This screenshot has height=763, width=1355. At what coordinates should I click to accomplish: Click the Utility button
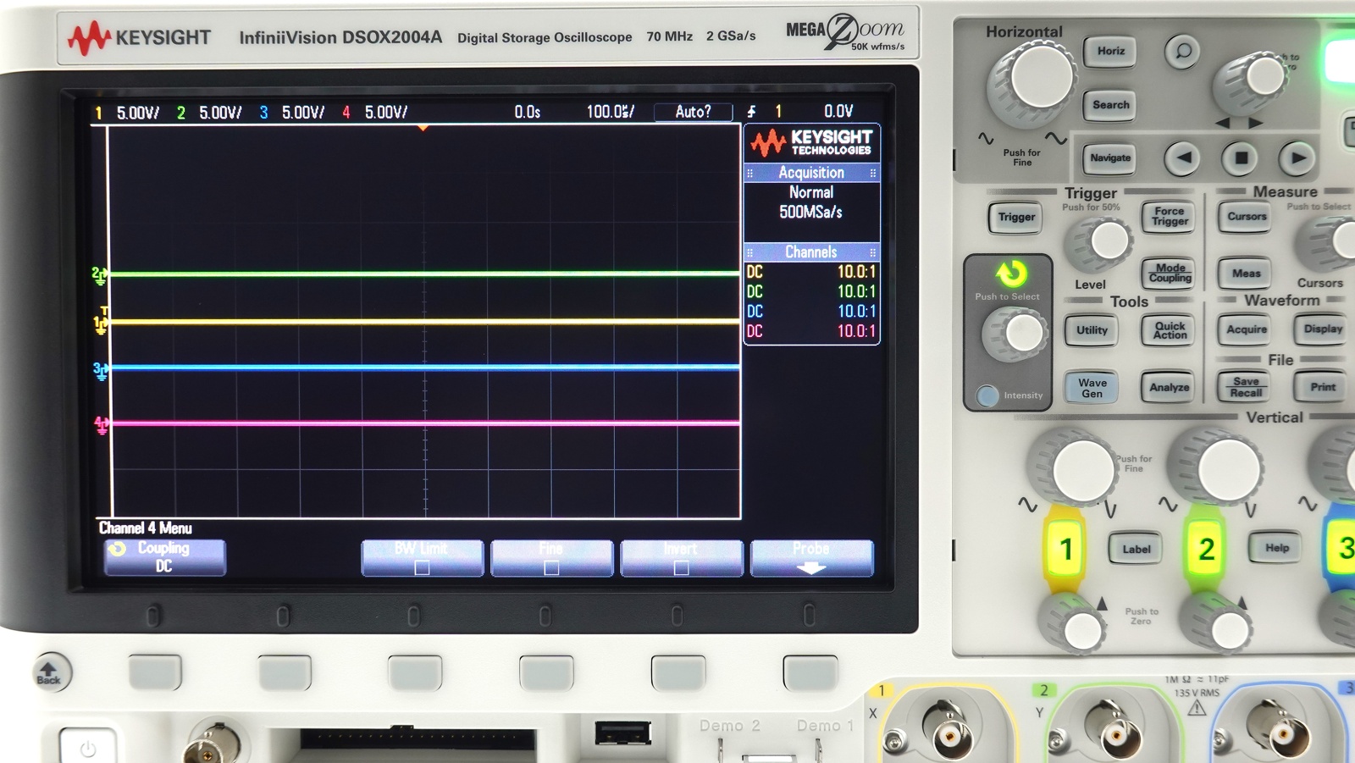pos(1092,331)
